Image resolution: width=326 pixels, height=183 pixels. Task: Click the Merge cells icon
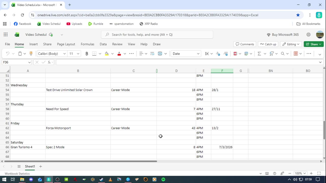tap(160, 54)
